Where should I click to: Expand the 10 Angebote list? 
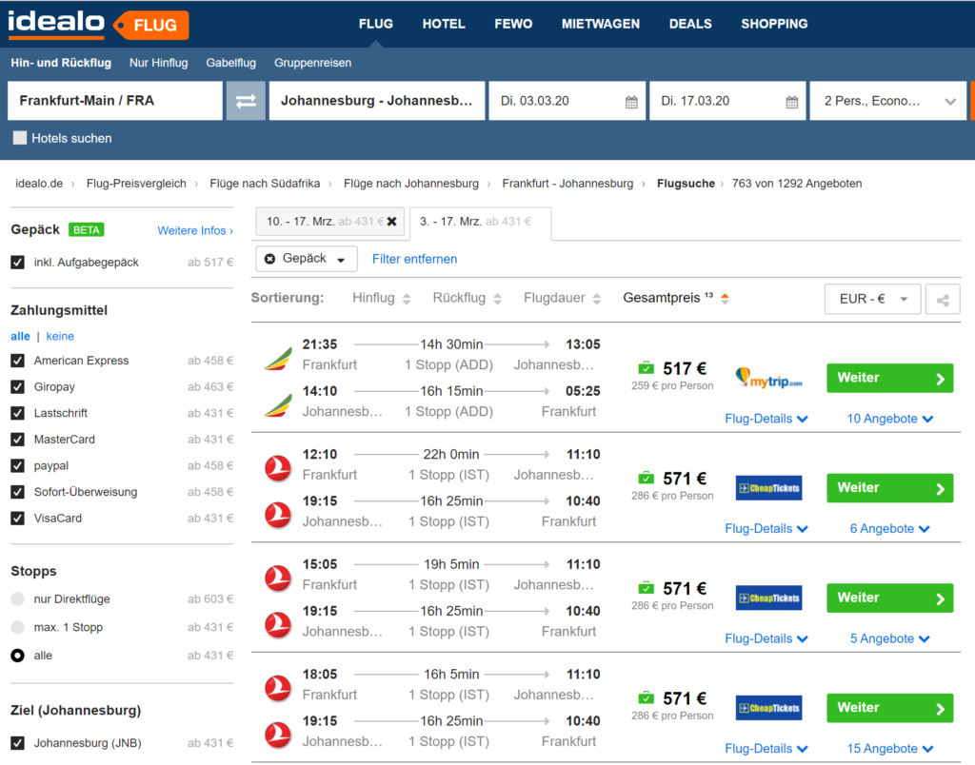click(x=890, y=419)
